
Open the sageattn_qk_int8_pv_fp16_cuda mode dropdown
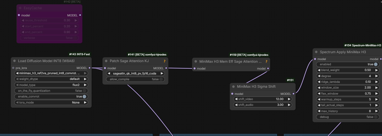[135, 73]
